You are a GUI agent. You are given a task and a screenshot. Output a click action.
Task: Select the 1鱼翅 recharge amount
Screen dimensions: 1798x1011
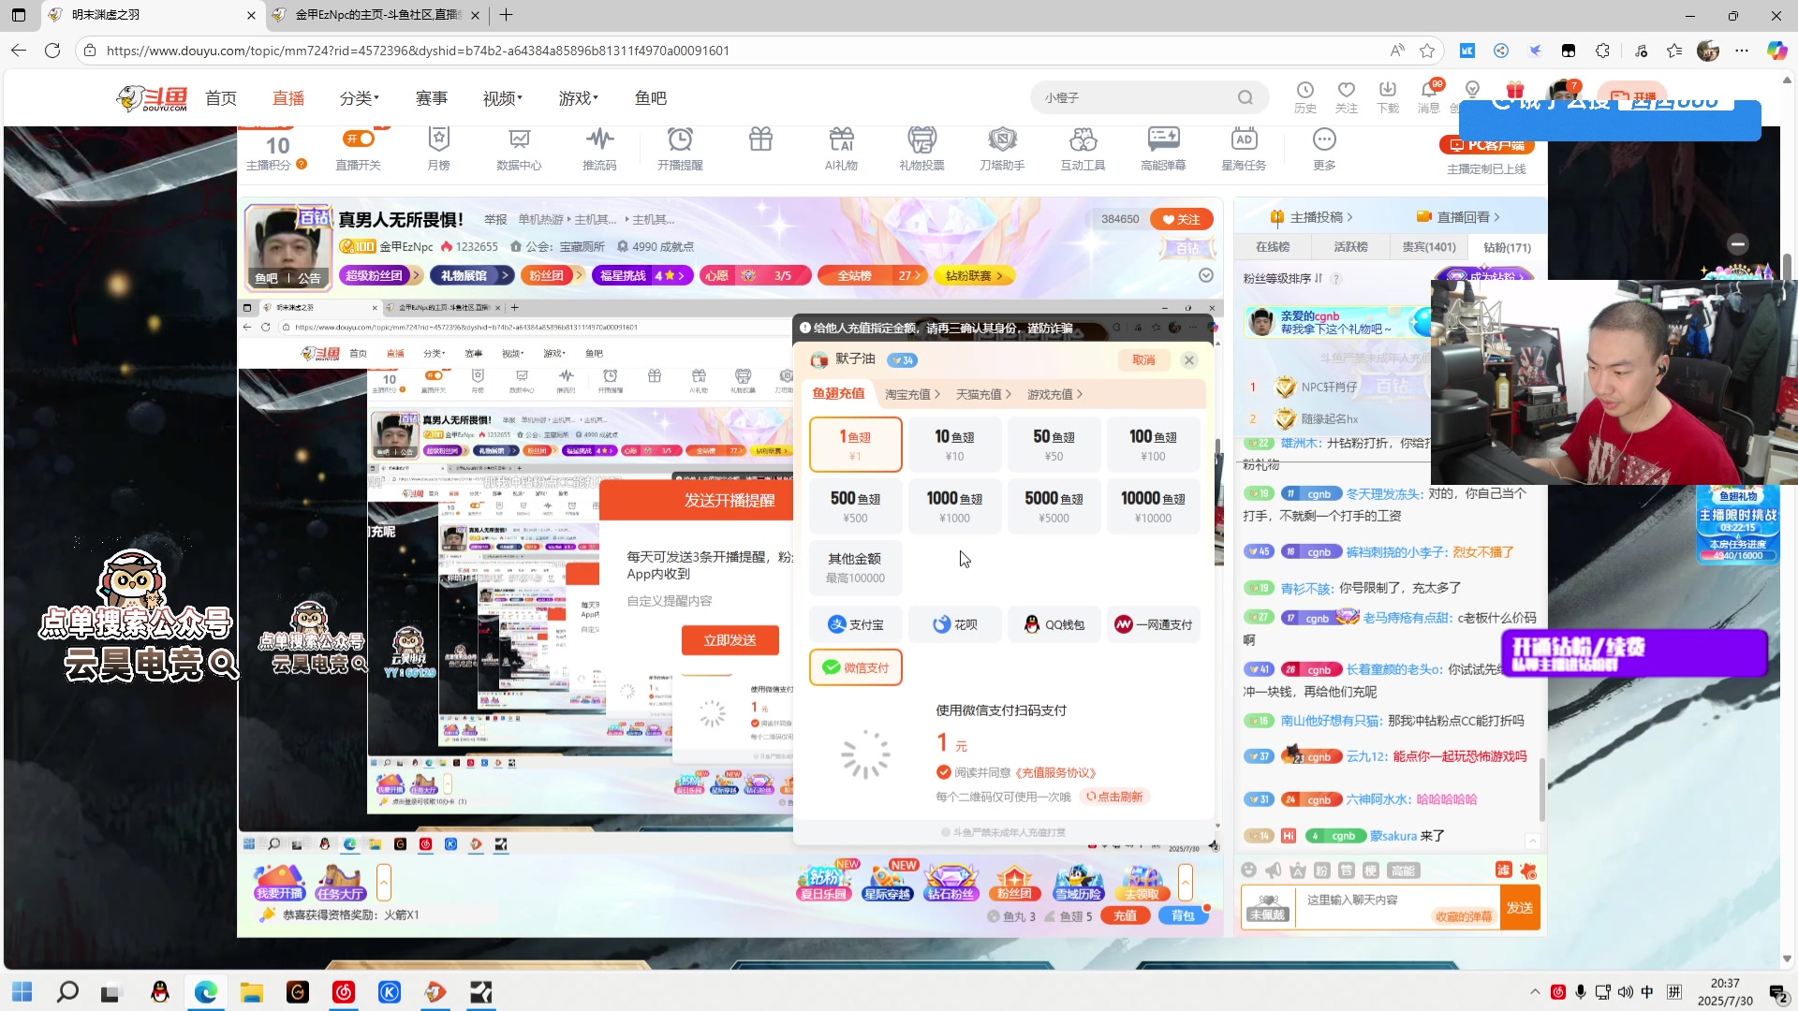pos(855,445)
